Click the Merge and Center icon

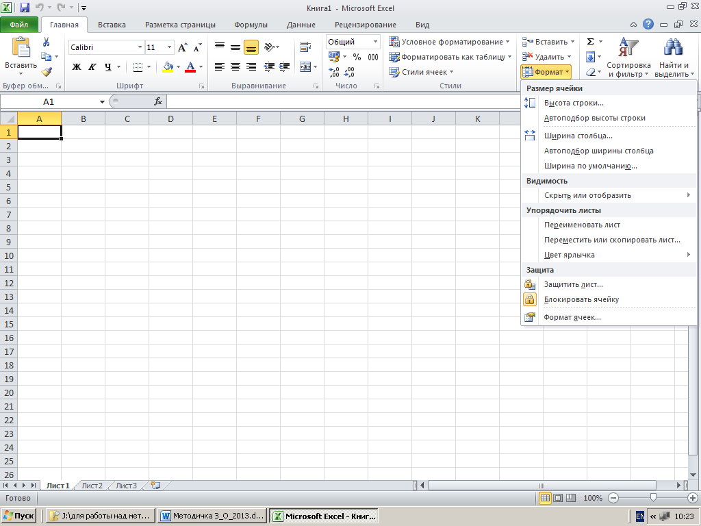coord(305,67)
